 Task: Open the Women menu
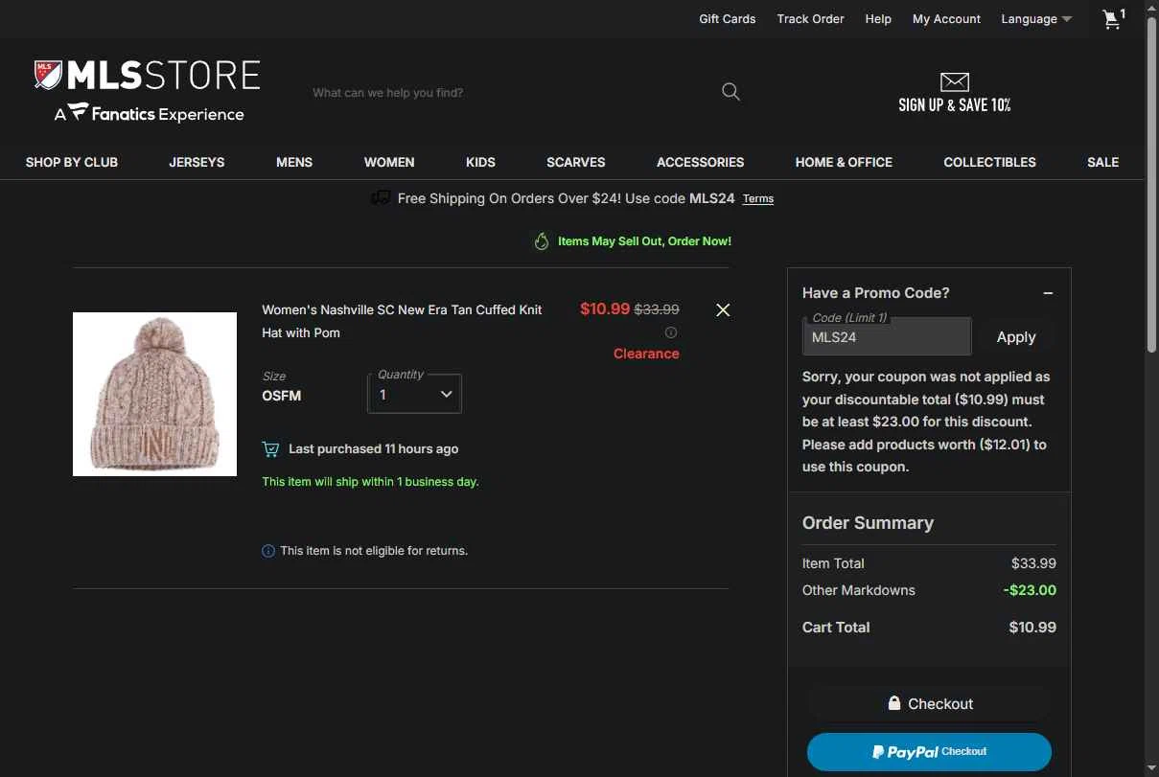pyautogui.click(x=389, y=162)
